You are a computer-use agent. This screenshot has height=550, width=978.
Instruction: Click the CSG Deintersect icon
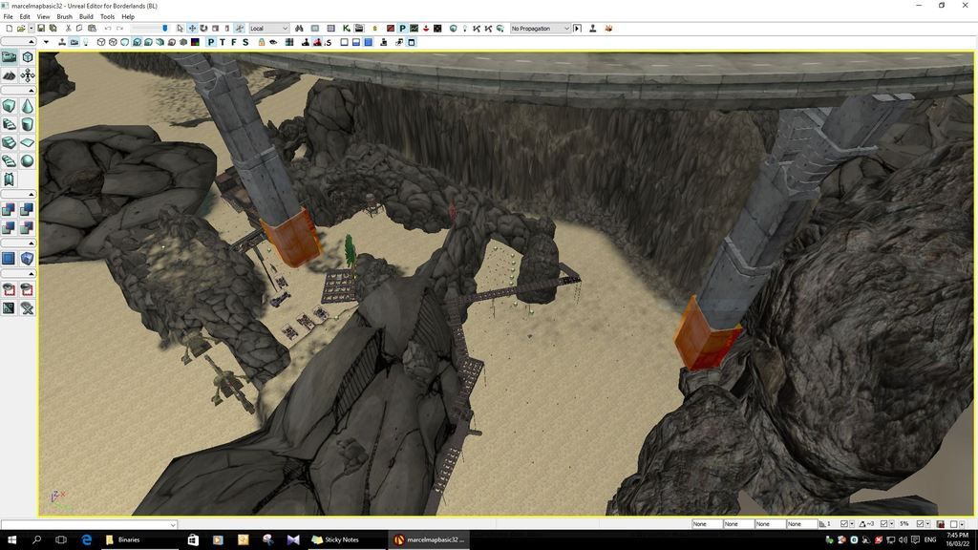(28, 227)
